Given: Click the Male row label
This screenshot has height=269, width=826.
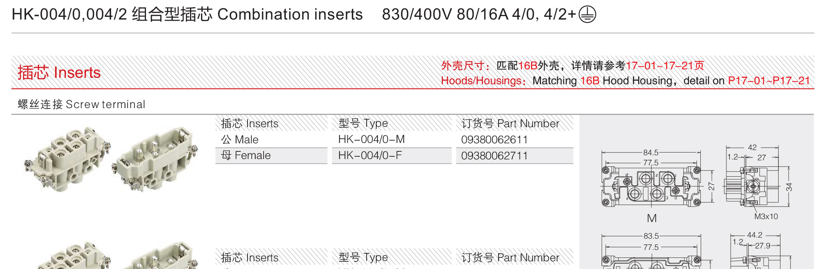Looking at the screenshot, I should (239, 139).
